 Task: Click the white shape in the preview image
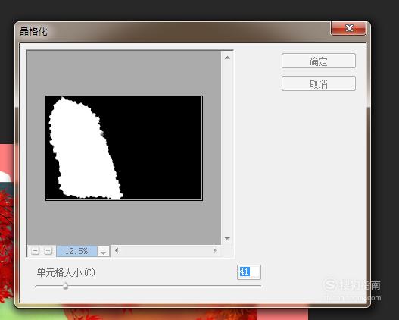click(x=82, y=150)
